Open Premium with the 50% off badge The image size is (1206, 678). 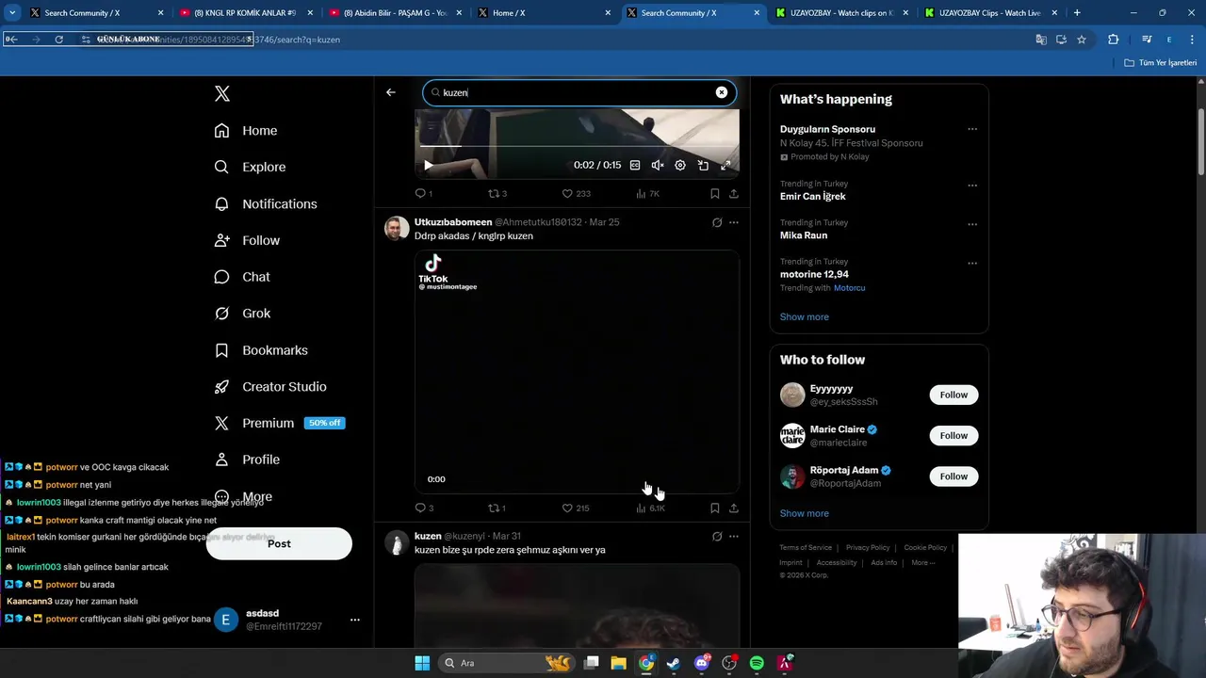279,423
